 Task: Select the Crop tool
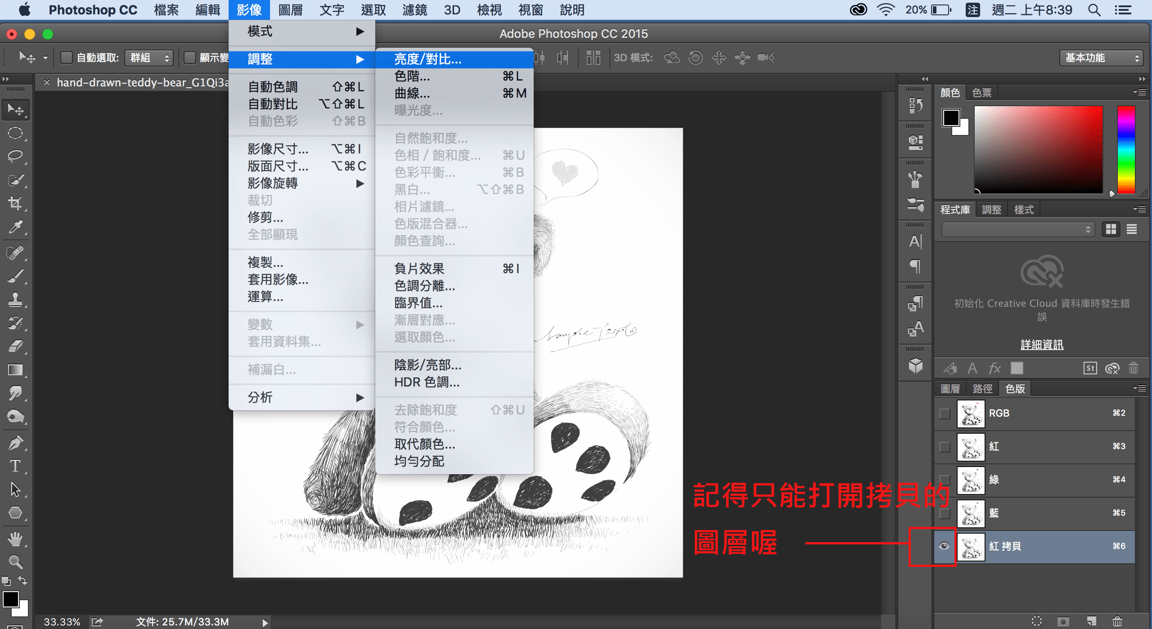click(x=15, y=203)
